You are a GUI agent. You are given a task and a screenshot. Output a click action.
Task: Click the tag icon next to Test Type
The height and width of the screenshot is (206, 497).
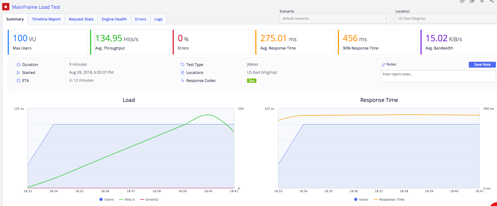point(183,65)
